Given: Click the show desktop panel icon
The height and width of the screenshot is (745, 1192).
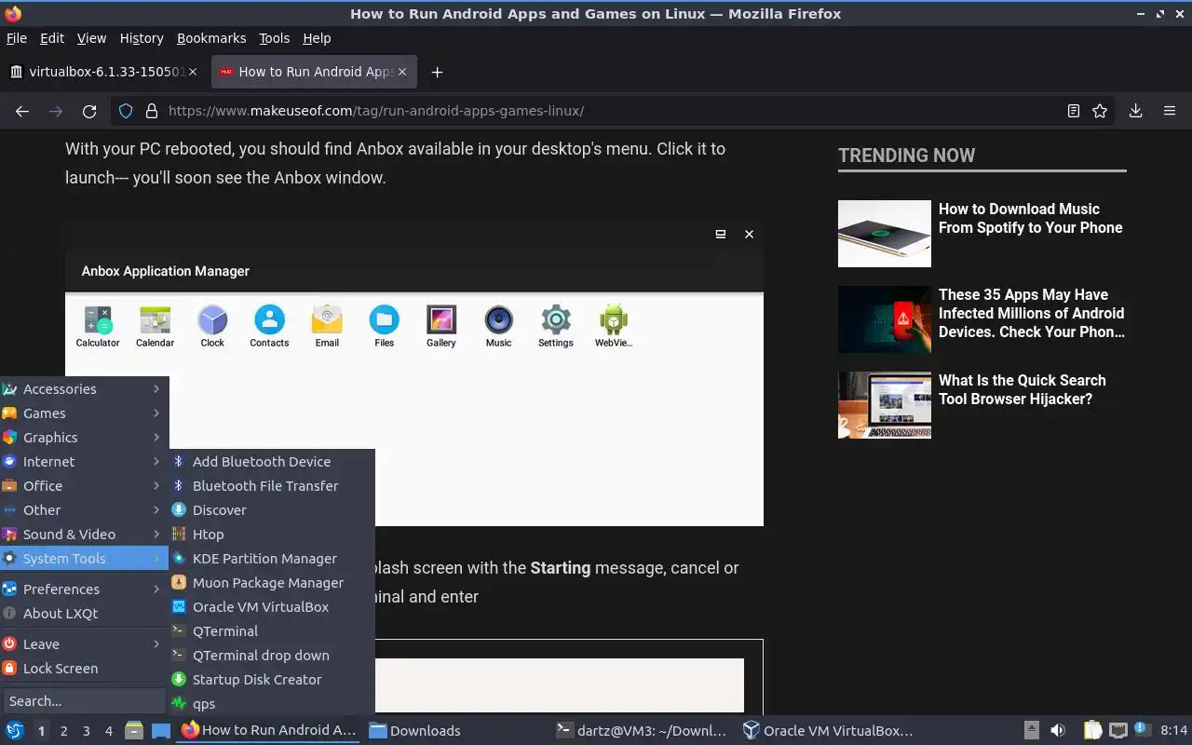Looking at the screenshot, I should click(160, 731).
